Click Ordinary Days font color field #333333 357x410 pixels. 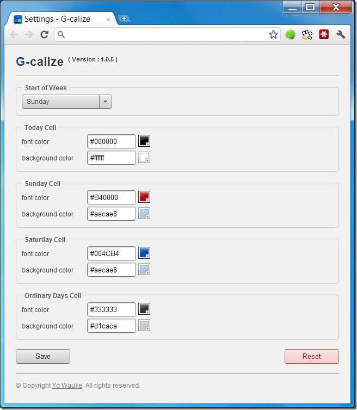(112, 309)
